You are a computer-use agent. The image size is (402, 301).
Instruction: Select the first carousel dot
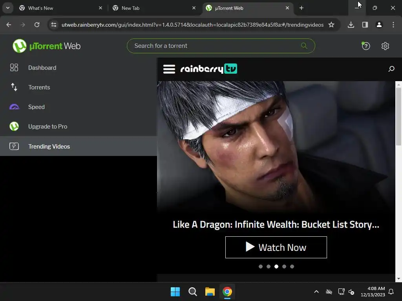pos(261,267)
